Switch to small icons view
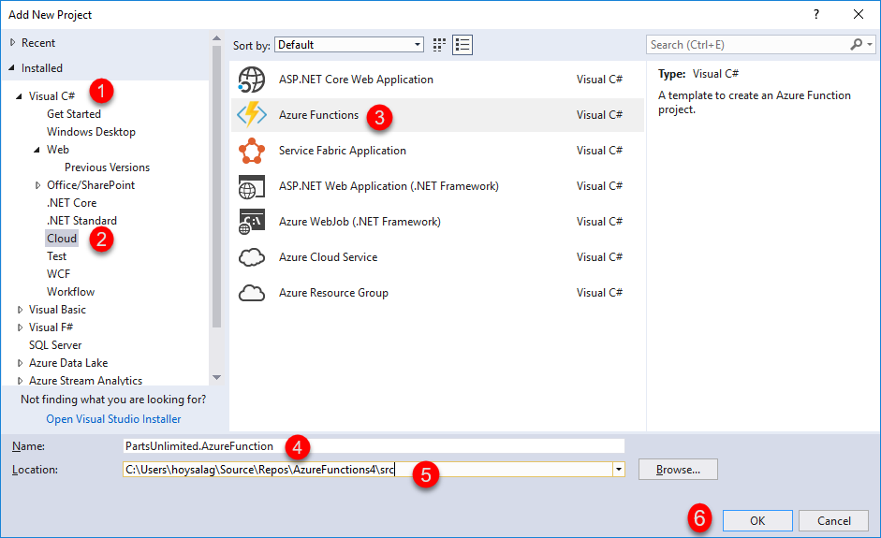 point(439,45)
